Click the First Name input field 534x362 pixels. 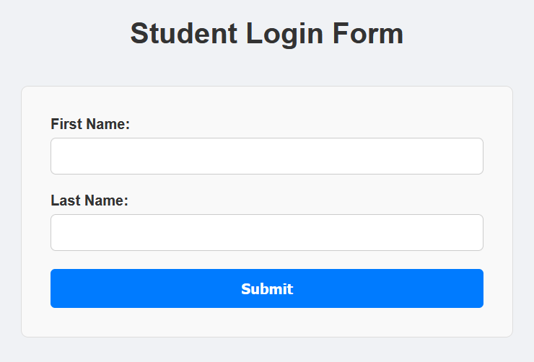266,156
